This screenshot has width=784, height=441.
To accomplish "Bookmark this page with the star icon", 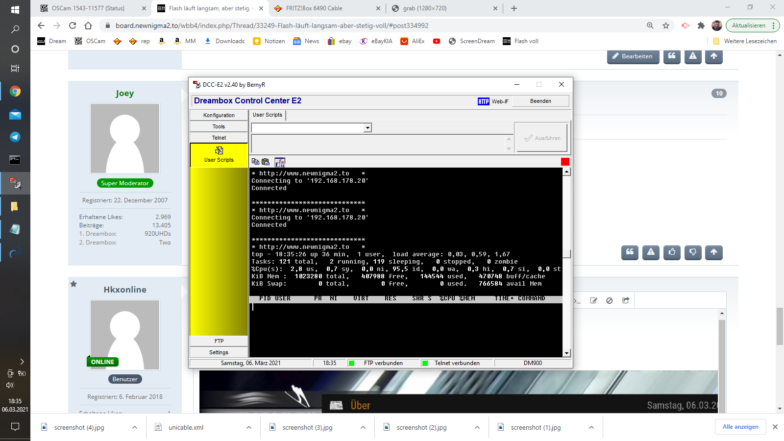I will (x=666, y=25).
